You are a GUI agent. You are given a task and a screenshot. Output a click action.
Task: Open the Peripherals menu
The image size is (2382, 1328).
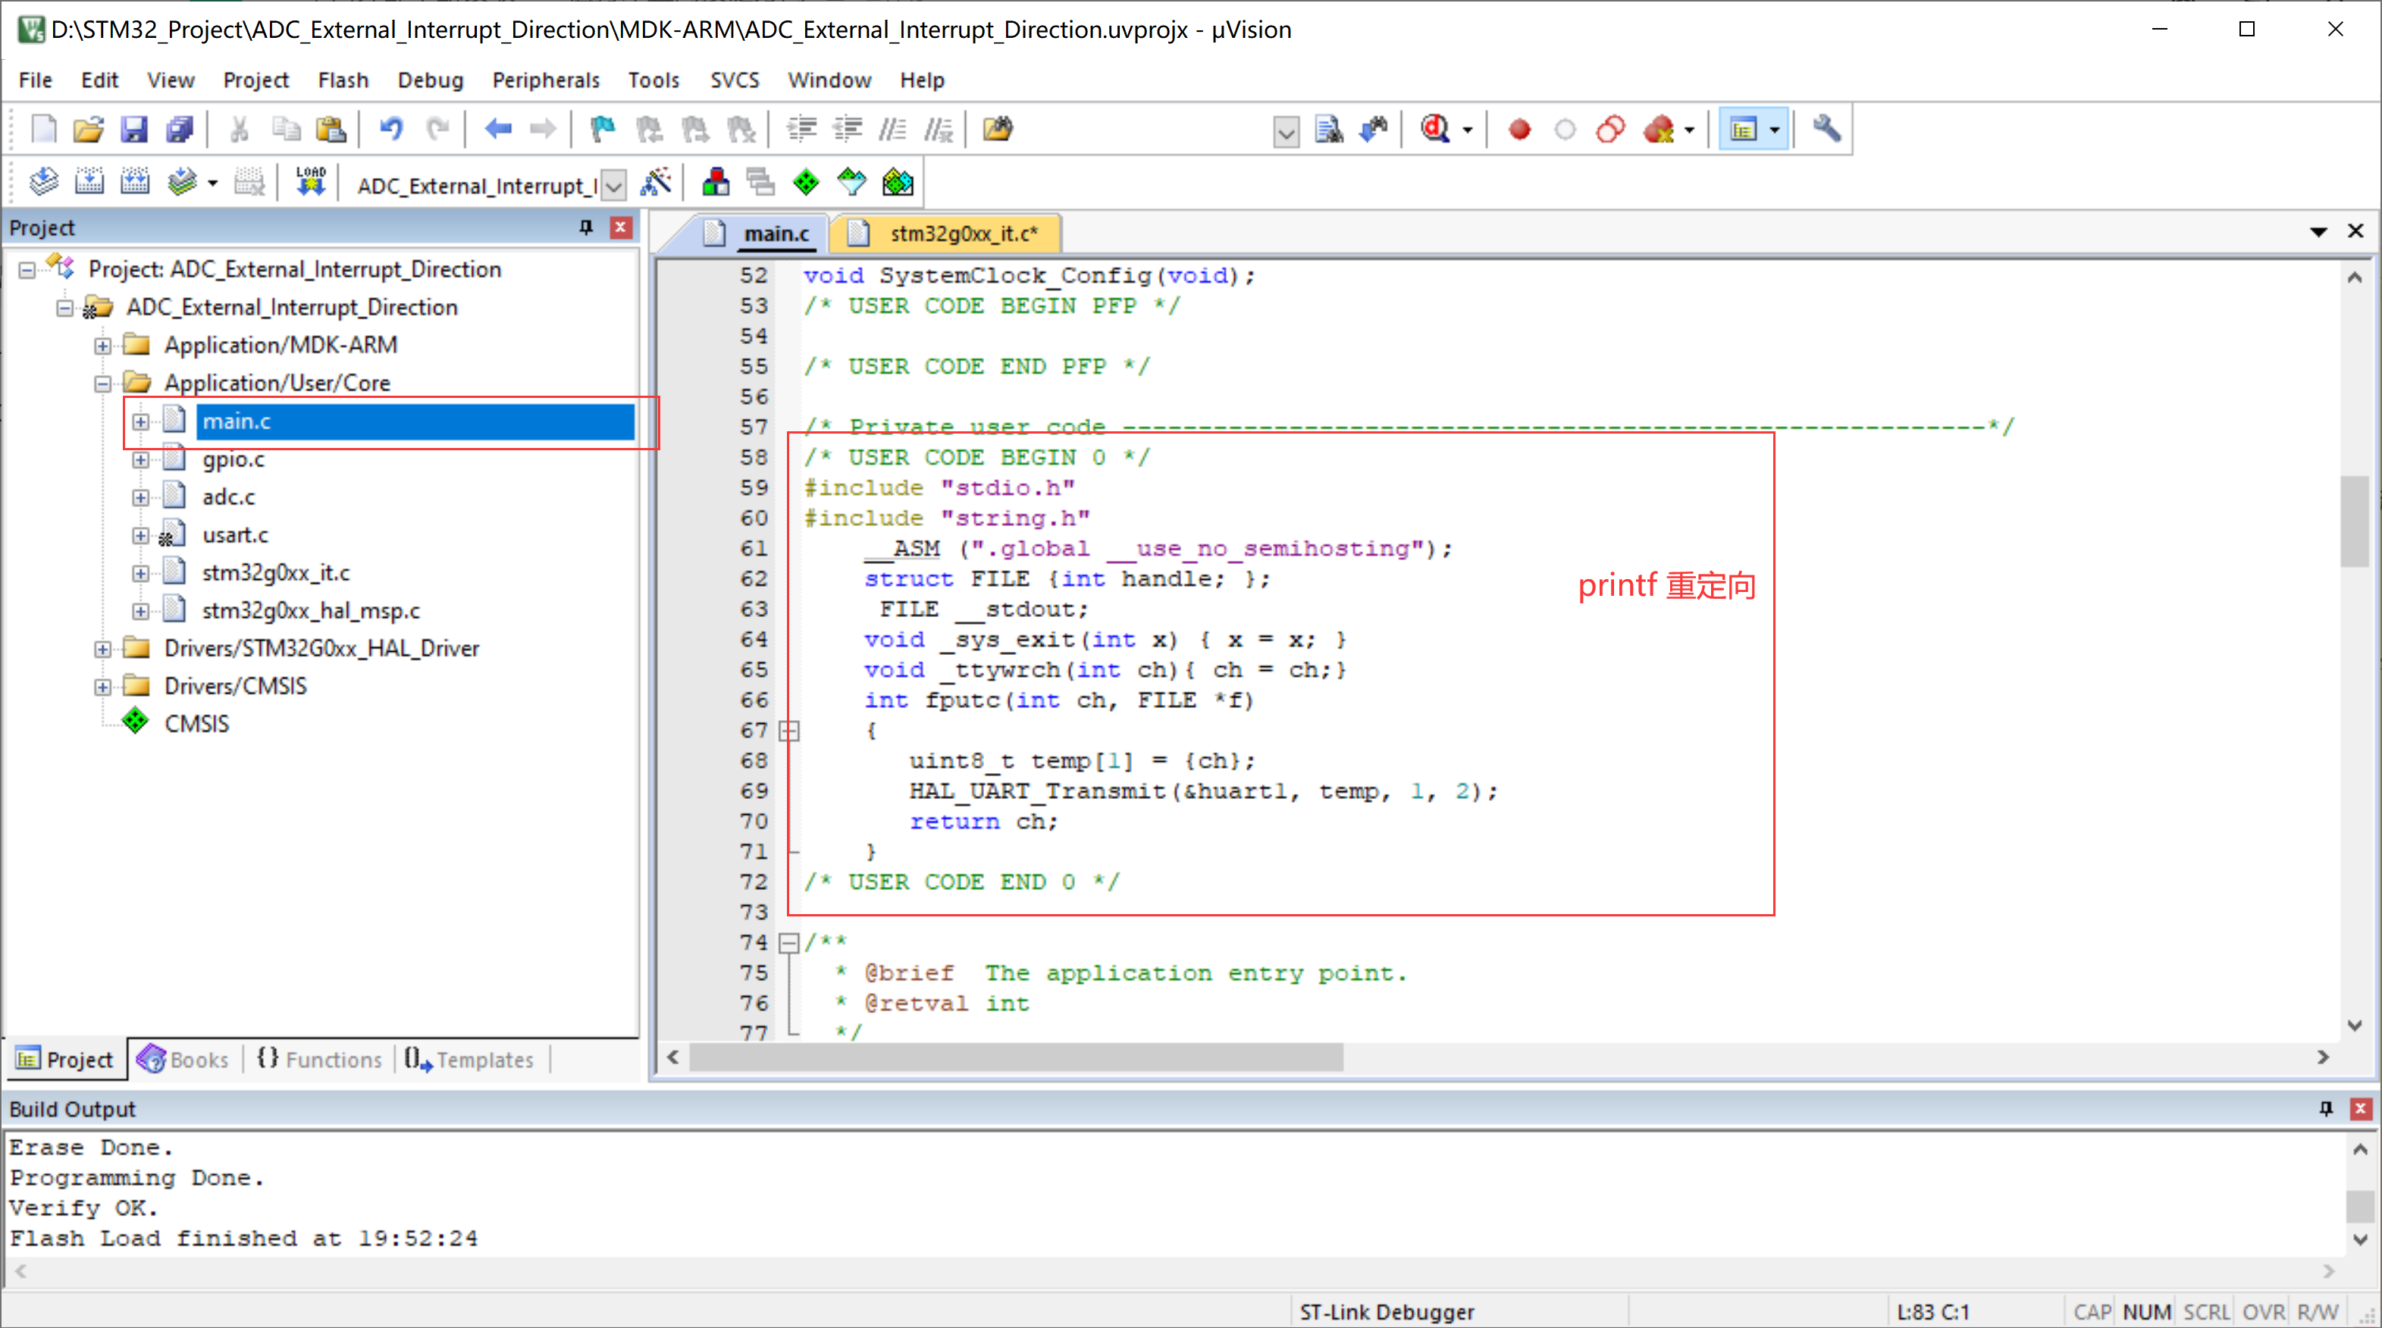click(546, 80)
